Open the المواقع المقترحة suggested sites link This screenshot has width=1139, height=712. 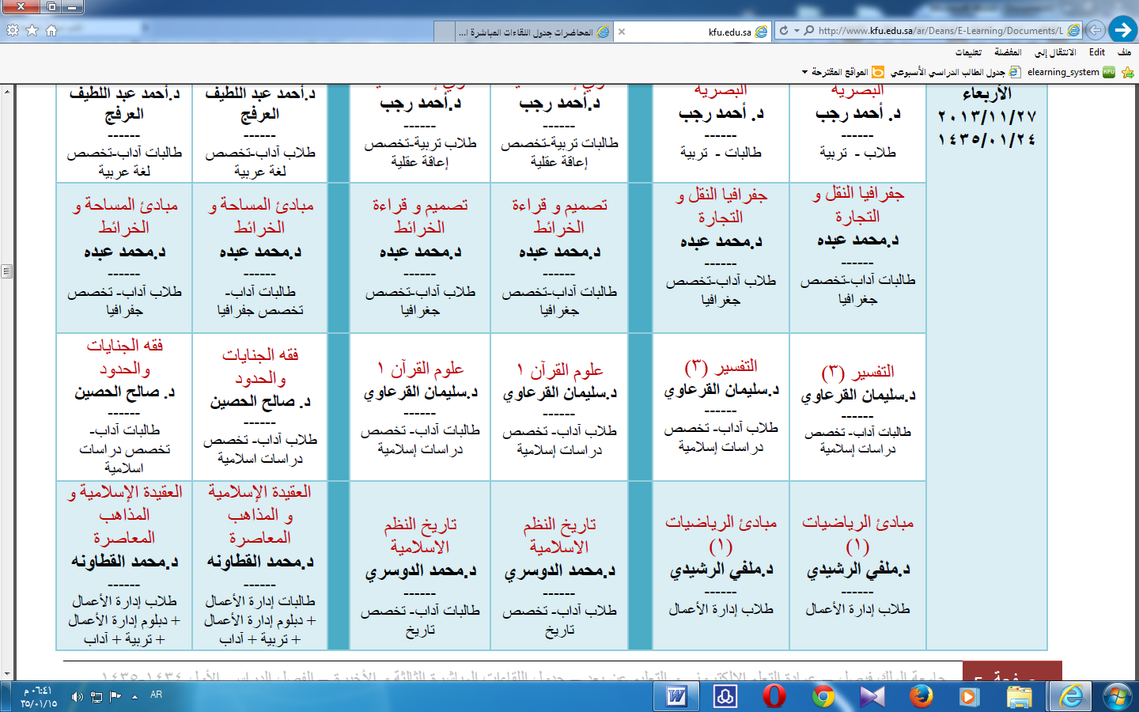[849, 72]
